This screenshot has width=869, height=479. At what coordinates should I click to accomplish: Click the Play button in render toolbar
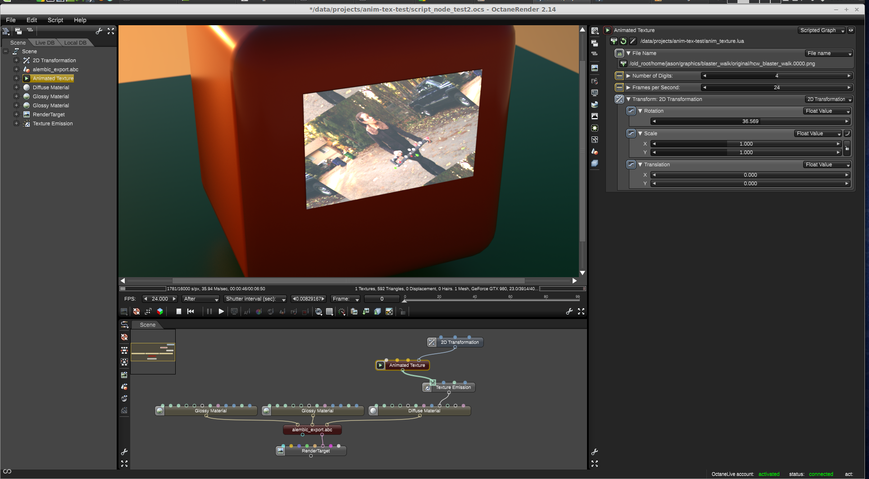[x=221, y=311]
